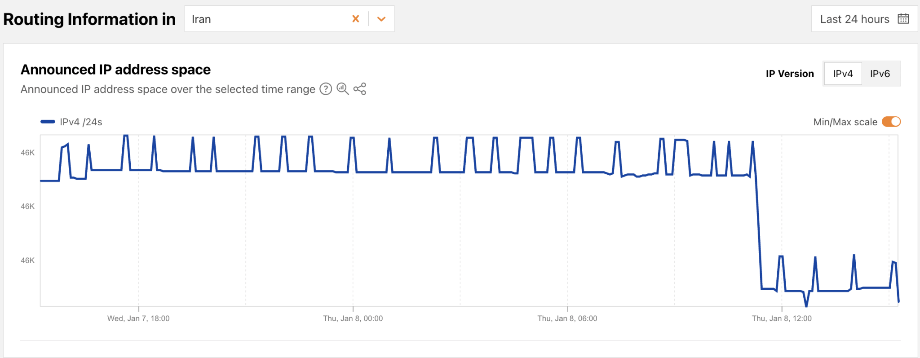This screenshot has height=358, width=920.
Task: Click the Wed, Jan 7, 18:00 axis label
Action: point(138,318)
